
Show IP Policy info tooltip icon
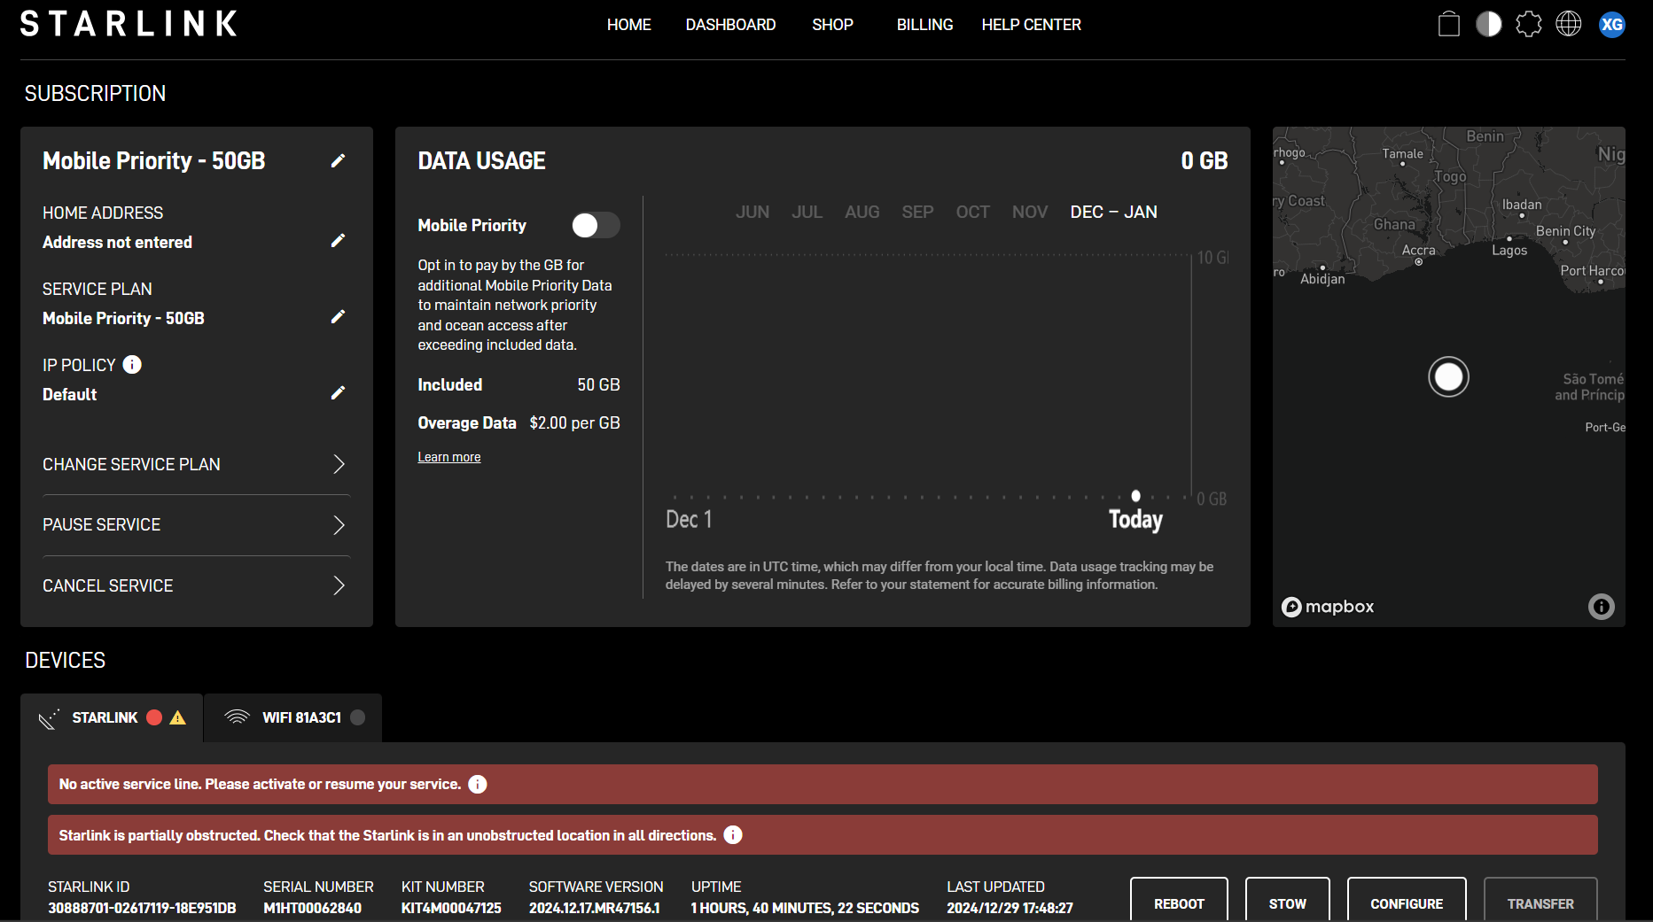[132, 364]
